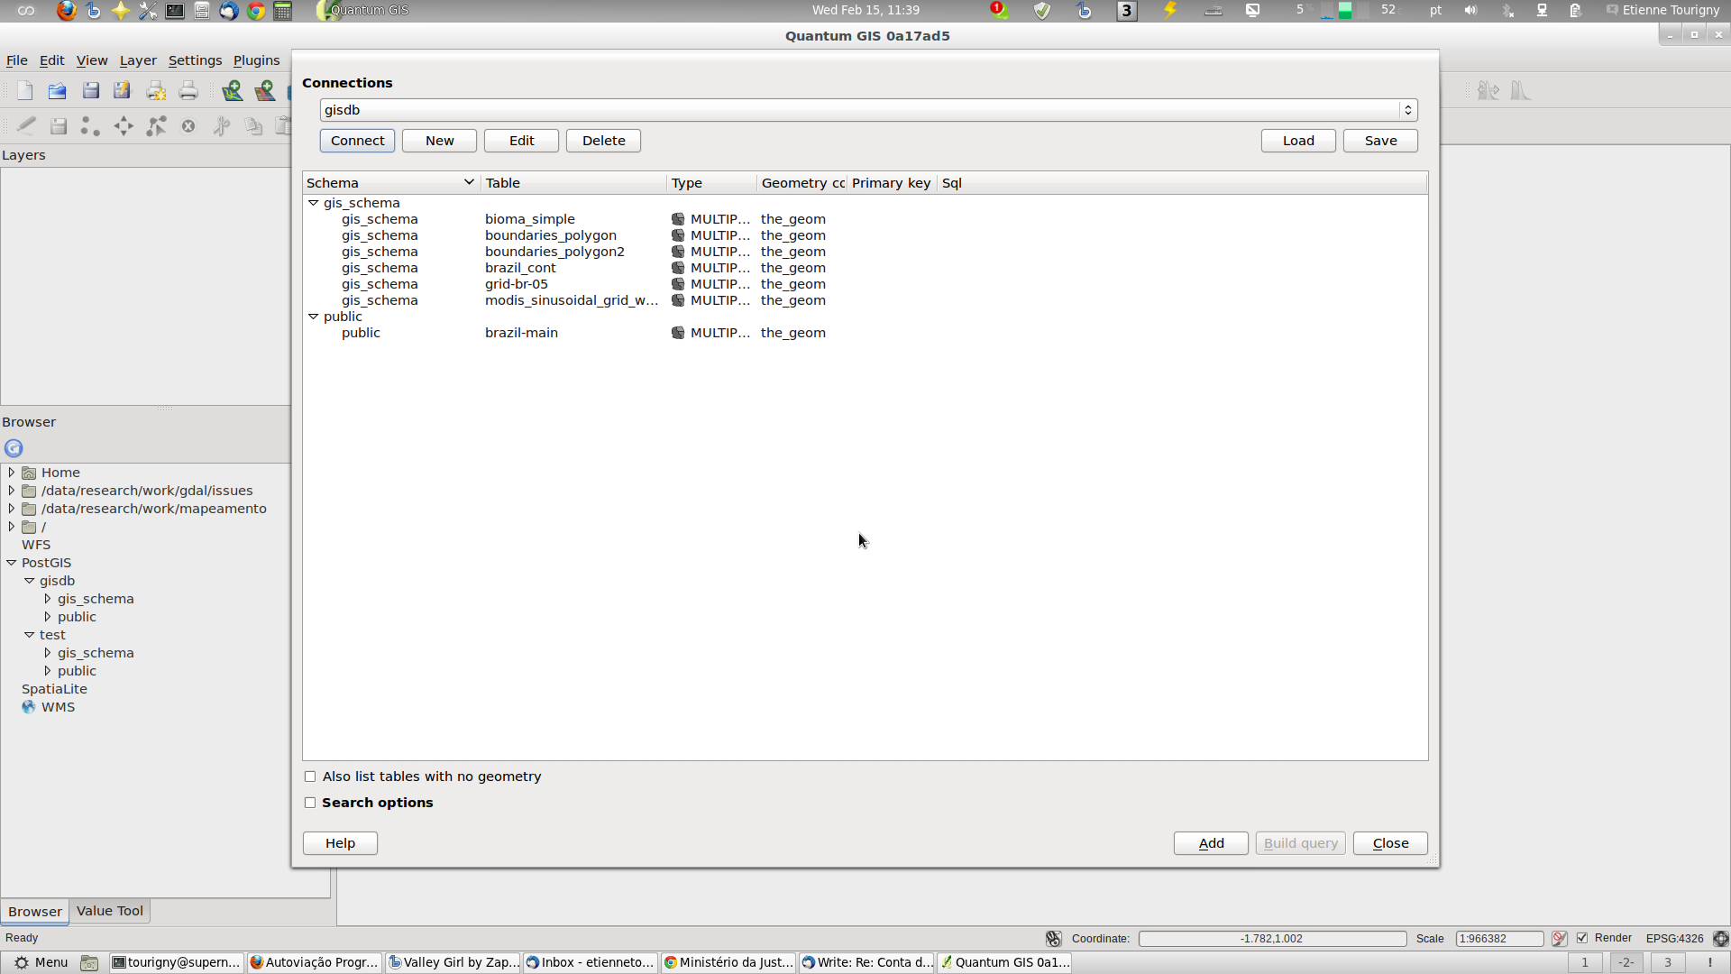The image size is (1731, 974).
Task: Switch to the Value Tool tab
Action: click(x=110, y=911)
